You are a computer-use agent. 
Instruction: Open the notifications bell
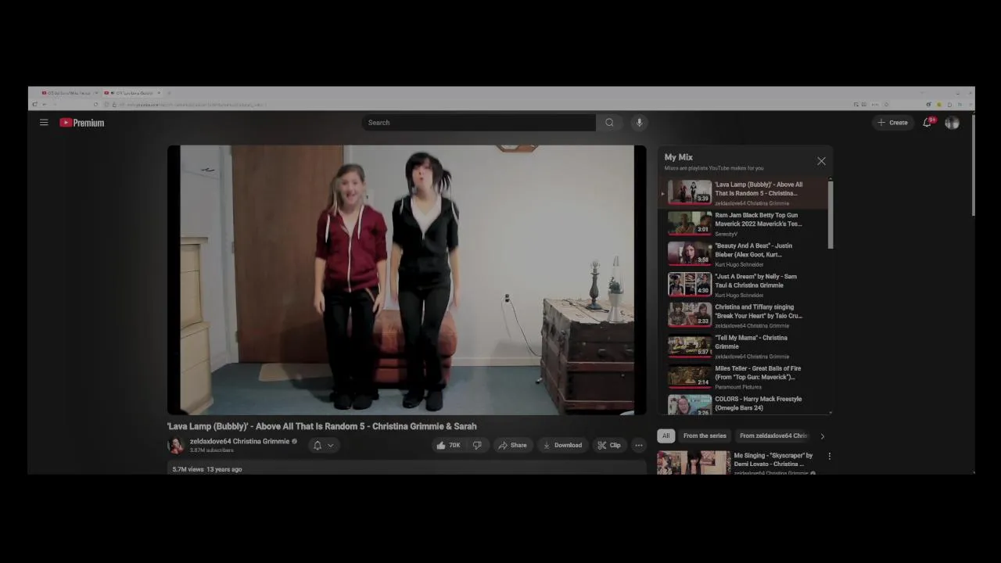pyautogui.click(x=927, y=123)
